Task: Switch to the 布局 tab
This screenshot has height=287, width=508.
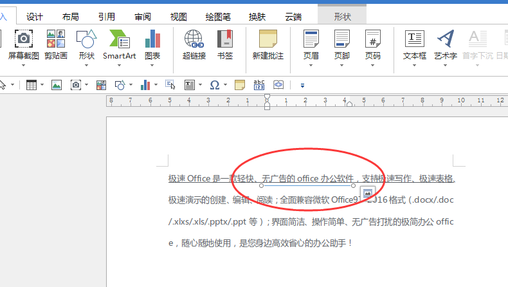Action: click(70, 17)
